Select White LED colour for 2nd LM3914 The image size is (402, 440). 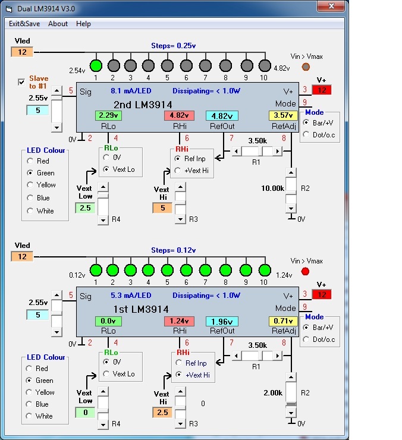30,210
